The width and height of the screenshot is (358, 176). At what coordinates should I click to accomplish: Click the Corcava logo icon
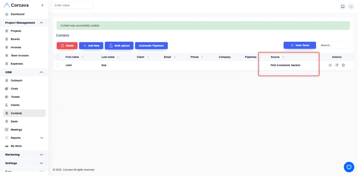click(x=7, y=5)
